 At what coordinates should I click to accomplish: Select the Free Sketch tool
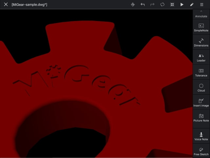click(x=201, y=151)
